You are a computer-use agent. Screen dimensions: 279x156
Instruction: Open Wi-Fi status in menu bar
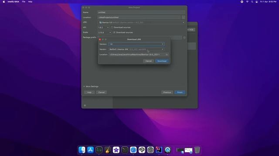coord(247,2)
